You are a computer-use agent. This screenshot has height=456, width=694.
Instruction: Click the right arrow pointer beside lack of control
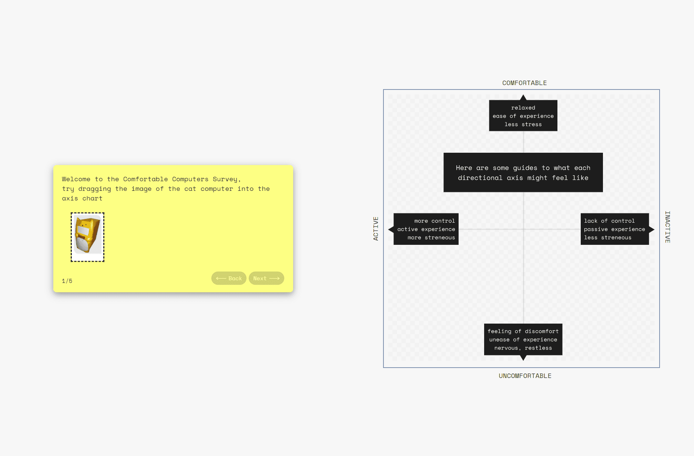(651, 229)
